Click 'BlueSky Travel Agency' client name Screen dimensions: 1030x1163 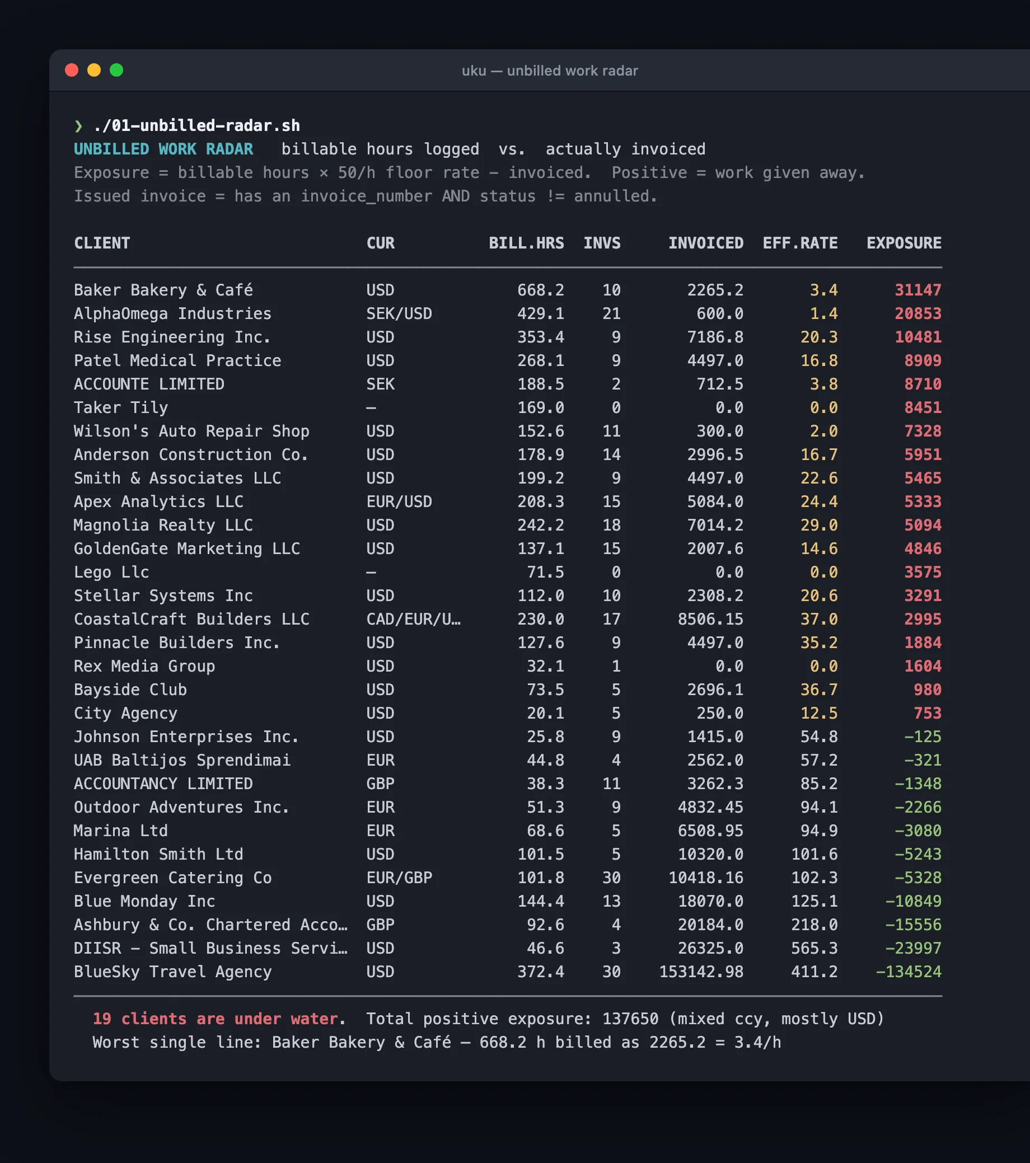click(173, 972)
